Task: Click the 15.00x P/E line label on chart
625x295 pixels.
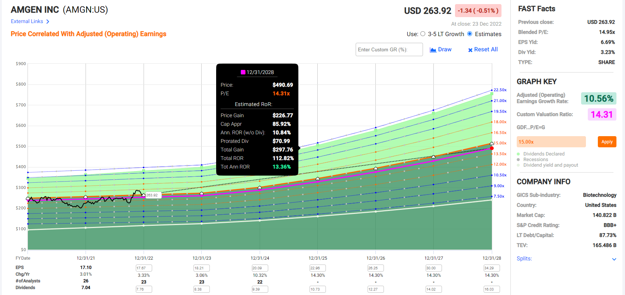Action: coord(500,143)
